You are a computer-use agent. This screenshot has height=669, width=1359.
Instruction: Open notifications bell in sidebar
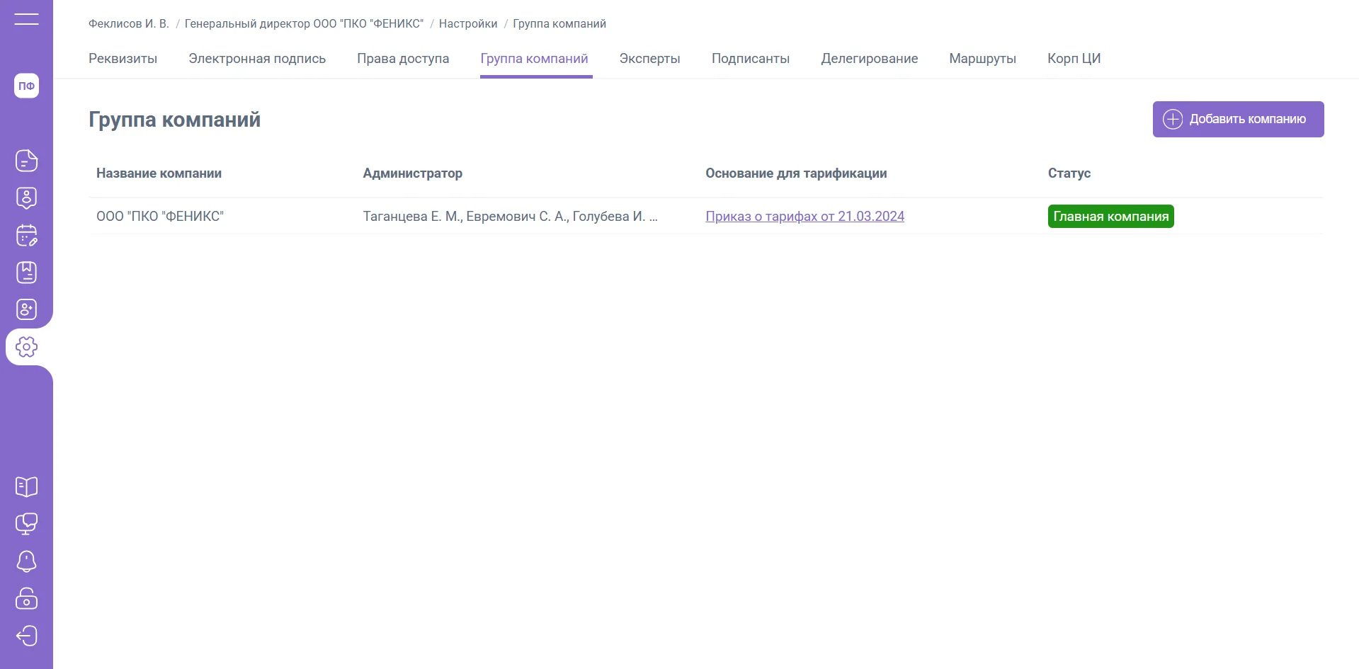click(x=26, y=561)
